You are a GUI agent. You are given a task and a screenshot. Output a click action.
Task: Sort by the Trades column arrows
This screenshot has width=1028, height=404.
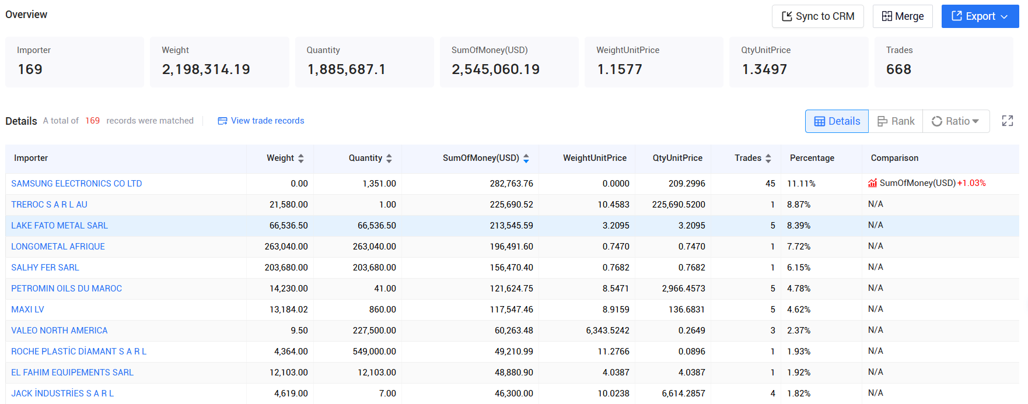768,158
